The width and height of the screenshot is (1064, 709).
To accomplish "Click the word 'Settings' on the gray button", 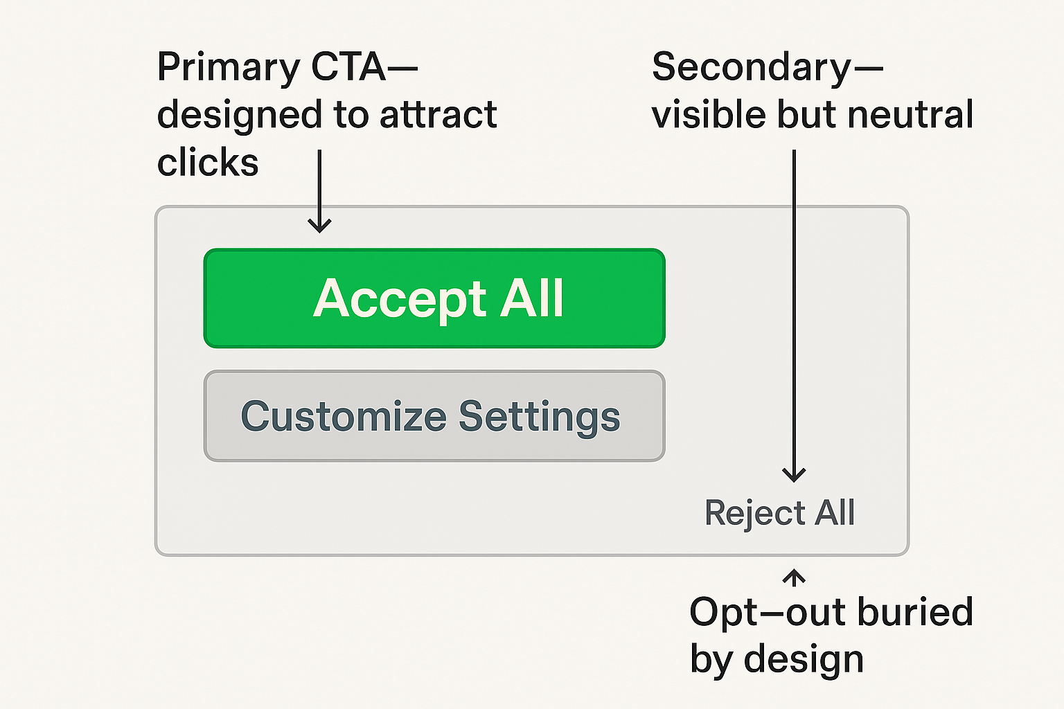I will pyautogui.click(x=539, y=417).
